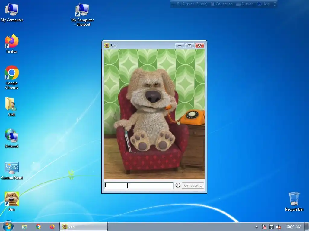This screenshot has width=309, height=231.
Task: Open RU Russian language selector
Action: pyautogui.click(x=192, y=4)
